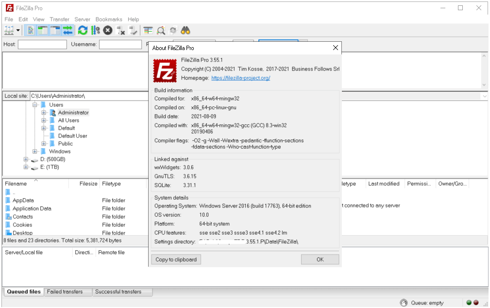
Task: Click the queue status indicator icon
Action: click(404, 303)
